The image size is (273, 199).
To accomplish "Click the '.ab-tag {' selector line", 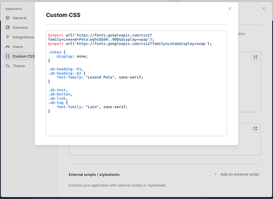I will (x=58, y=102).
